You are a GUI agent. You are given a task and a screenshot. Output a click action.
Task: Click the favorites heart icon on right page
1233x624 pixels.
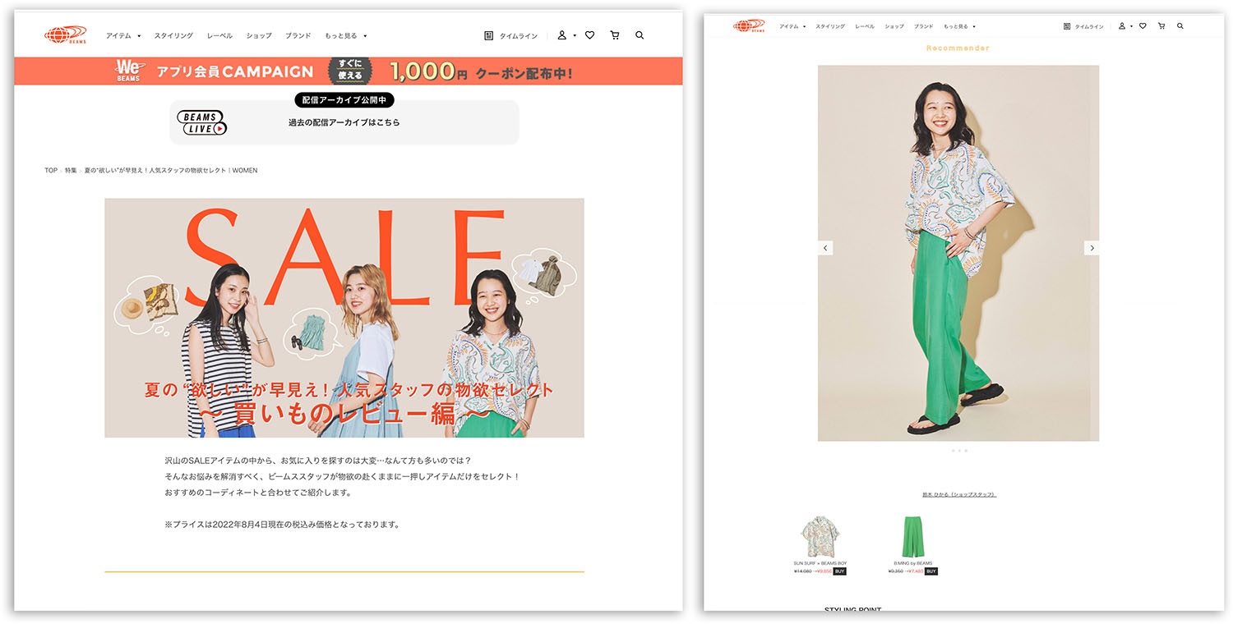(1143, 26)
